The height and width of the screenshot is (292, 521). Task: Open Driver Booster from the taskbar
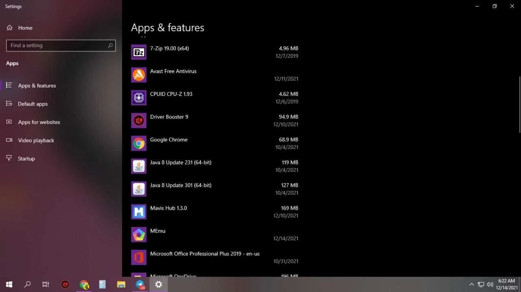(65, 284)
